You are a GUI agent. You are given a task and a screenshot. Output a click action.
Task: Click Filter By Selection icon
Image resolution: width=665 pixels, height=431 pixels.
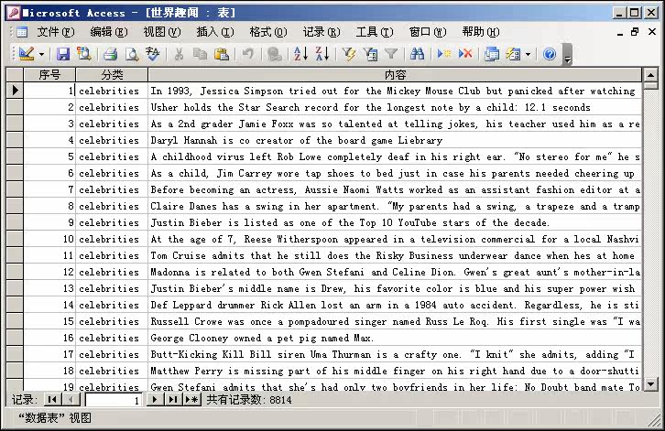(349, 54)
